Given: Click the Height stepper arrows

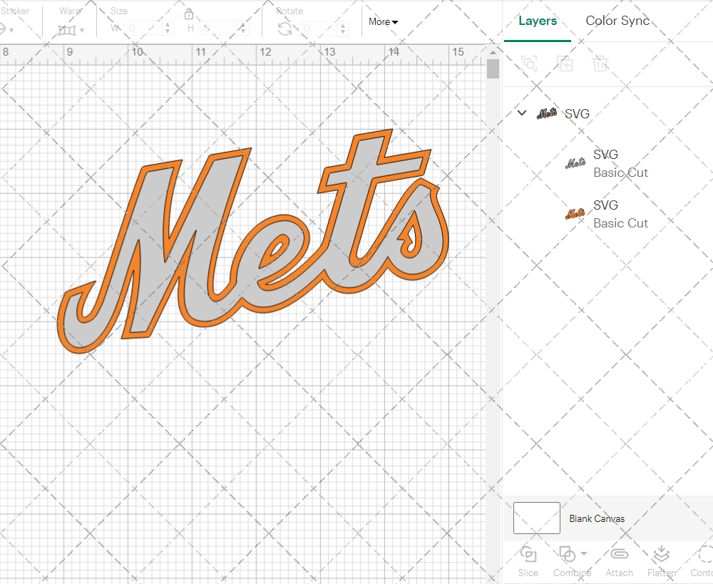Looking at the screenshot, I should (x=243, y=29).
